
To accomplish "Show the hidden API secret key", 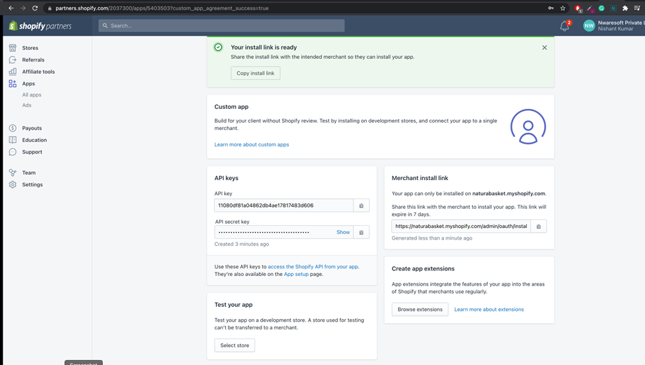I will 343,232.
